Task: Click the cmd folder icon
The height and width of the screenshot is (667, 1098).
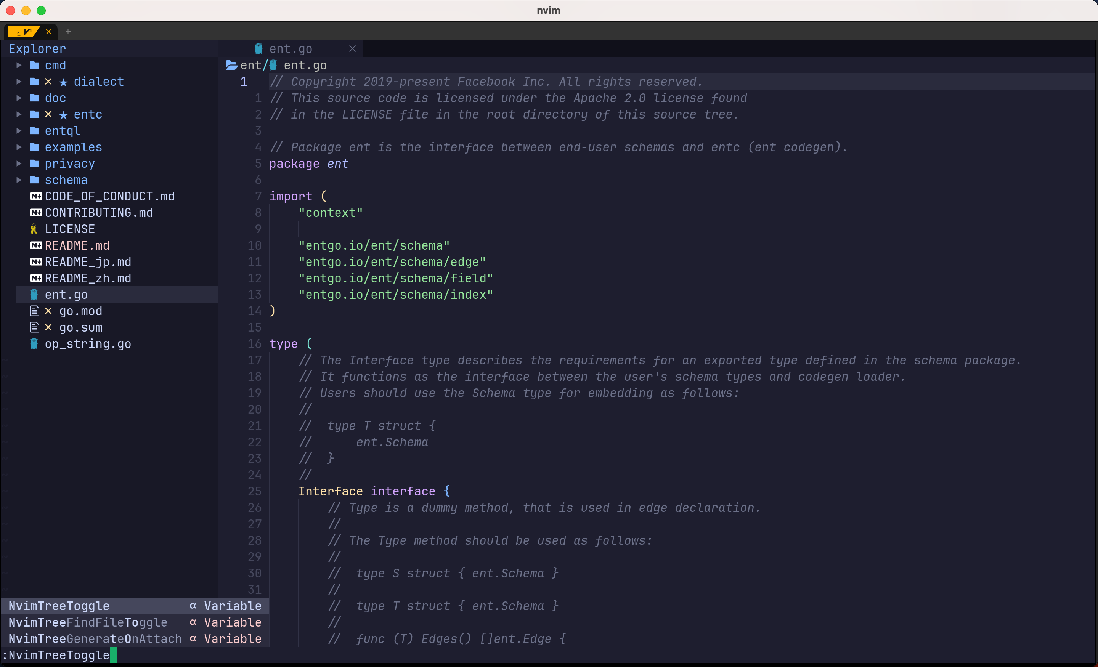Action: [35, 66]
